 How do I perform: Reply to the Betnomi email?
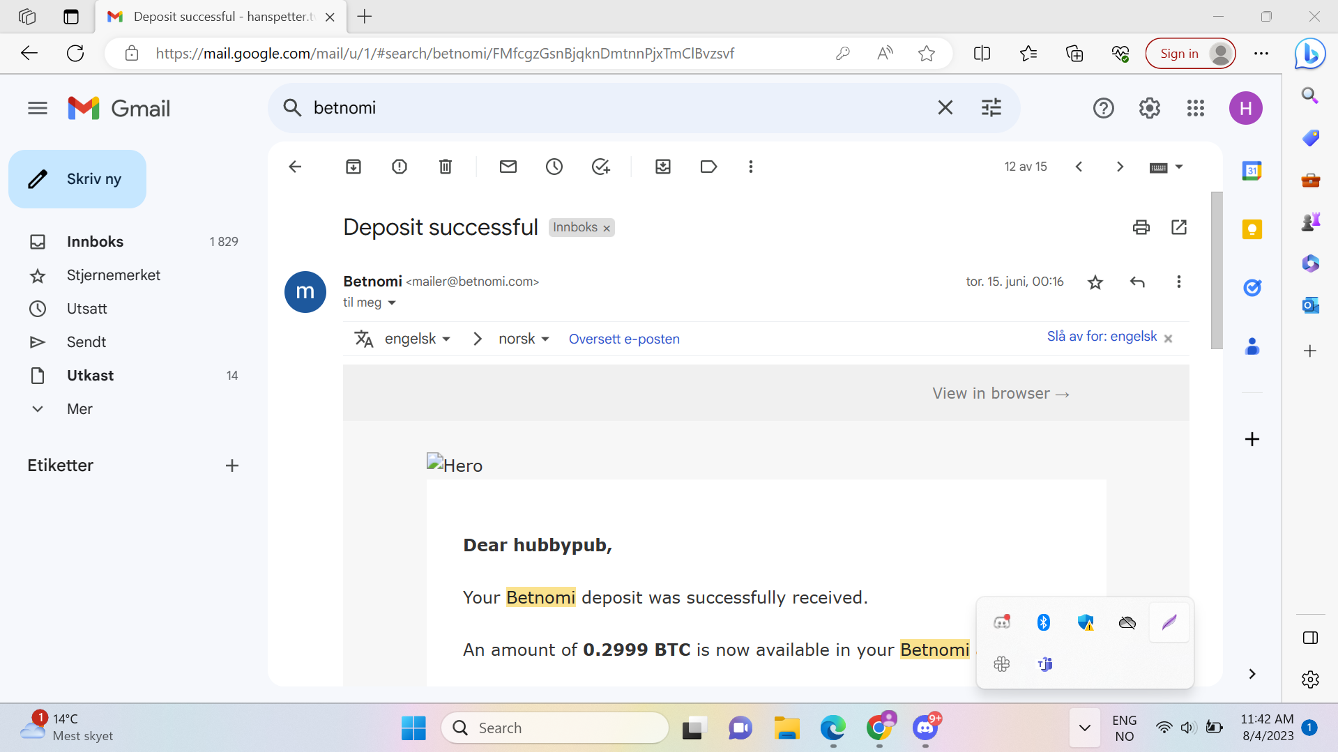(x=1137, y=282)
